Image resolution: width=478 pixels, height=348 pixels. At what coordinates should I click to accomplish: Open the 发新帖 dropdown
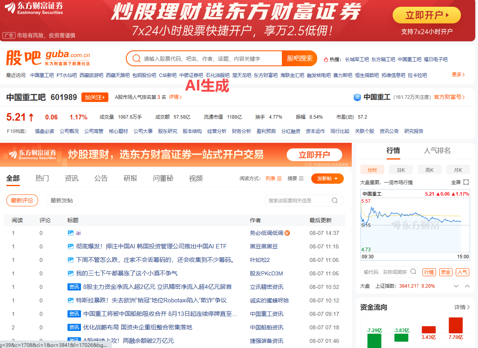(x=328, y=179)
